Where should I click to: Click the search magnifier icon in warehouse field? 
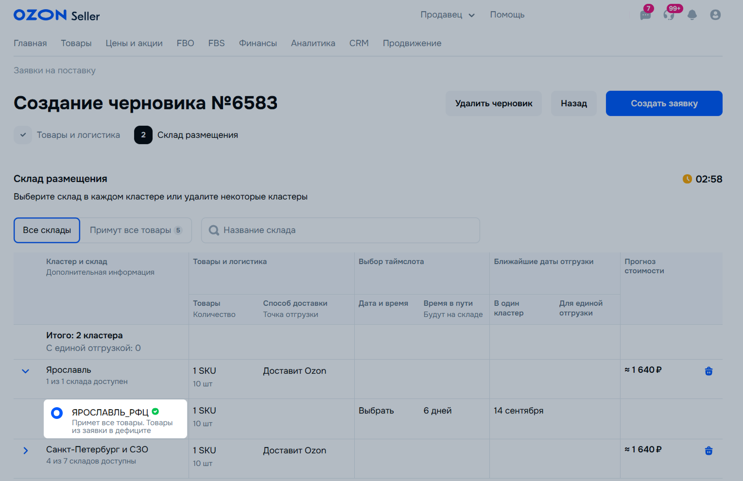[214, 230]
